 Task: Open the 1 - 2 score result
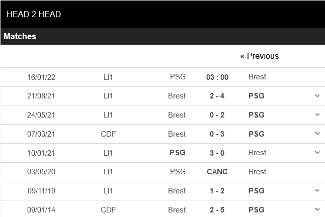217,191
